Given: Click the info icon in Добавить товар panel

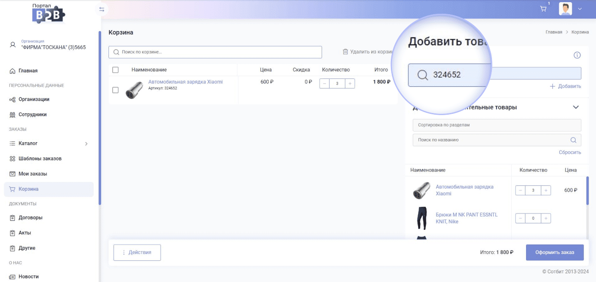Looking at the screenshot, I should pos(577,55).
